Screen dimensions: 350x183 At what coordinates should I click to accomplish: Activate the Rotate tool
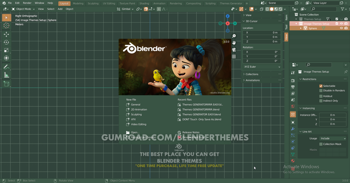click(x=6, y=42)
